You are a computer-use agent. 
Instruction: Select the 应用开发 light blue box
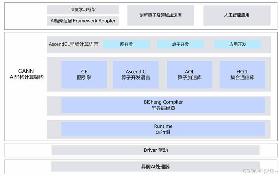pos(238,44)
